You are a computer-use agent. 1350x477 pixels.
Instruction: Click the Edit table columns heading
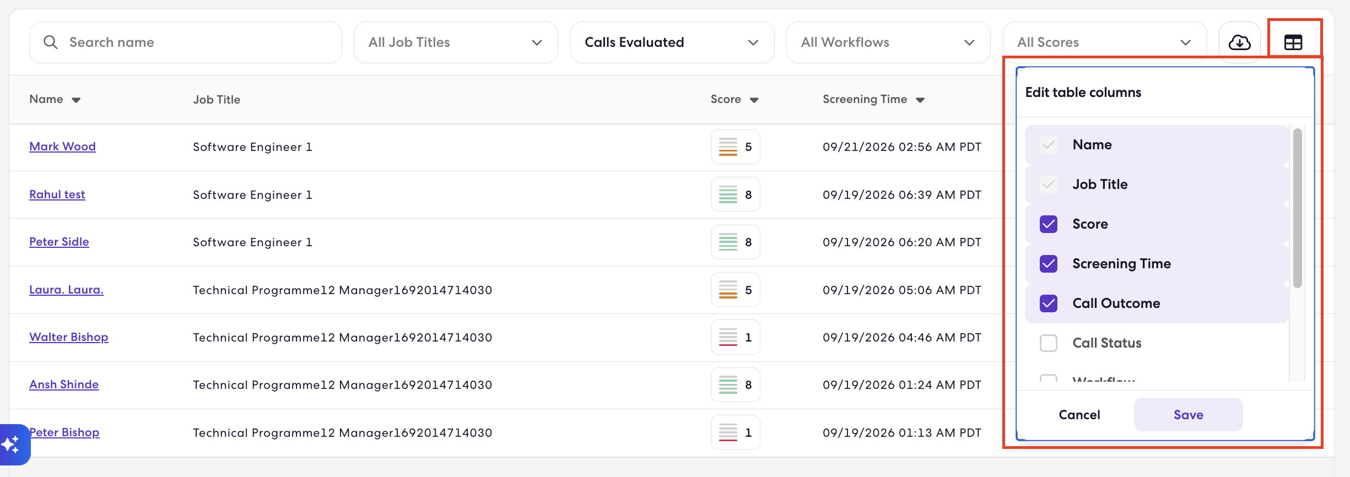(x=1083, y=93)
